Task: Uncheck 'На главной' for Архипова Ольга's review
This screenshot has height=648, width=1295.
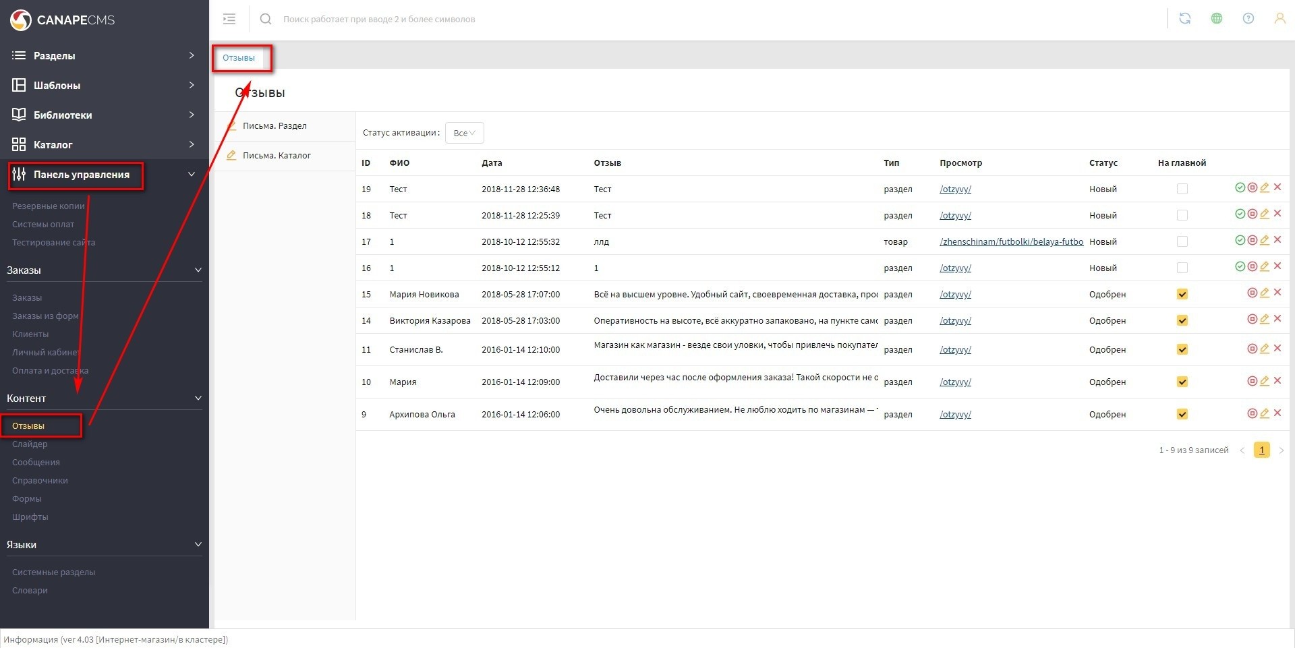Action: pyautogui.click(x=1182, y=415)
